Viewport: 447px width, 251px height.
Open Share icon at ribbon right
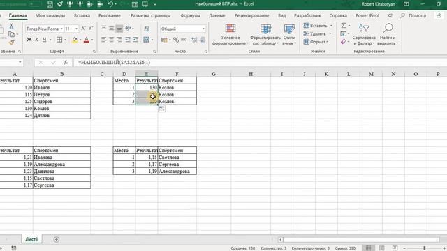click(x=439, y=15)
